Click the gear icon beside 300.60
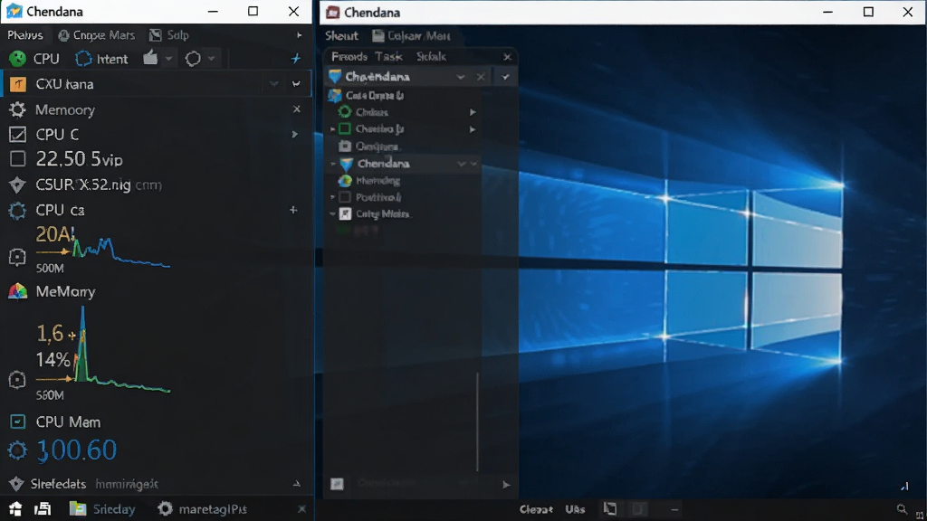 (17, 450)
